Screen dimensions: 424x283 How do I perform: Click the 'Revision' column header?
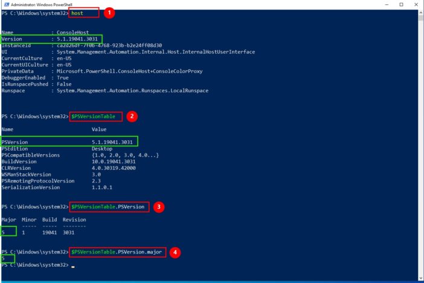click(74, 220)
